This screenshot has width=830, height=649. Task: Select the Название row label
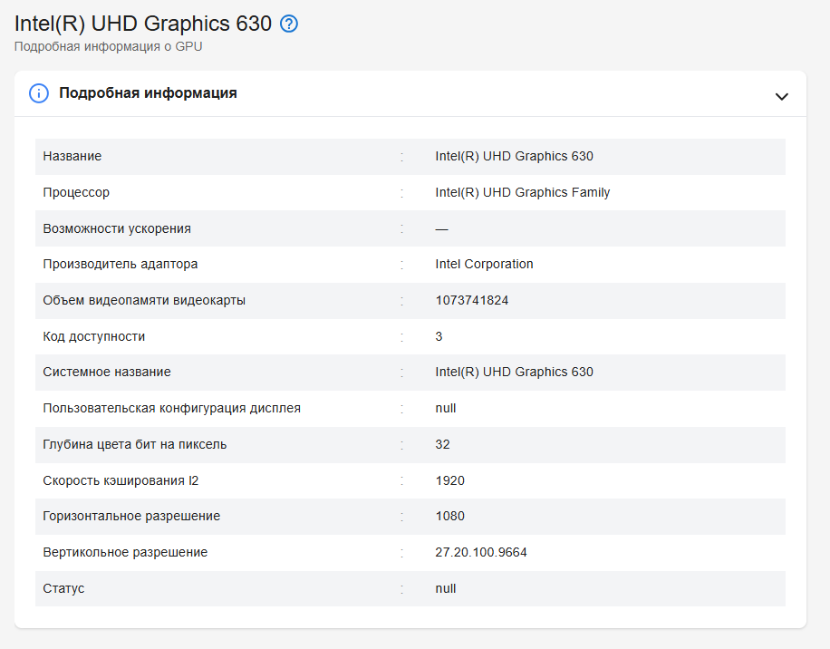pos(72,156)
